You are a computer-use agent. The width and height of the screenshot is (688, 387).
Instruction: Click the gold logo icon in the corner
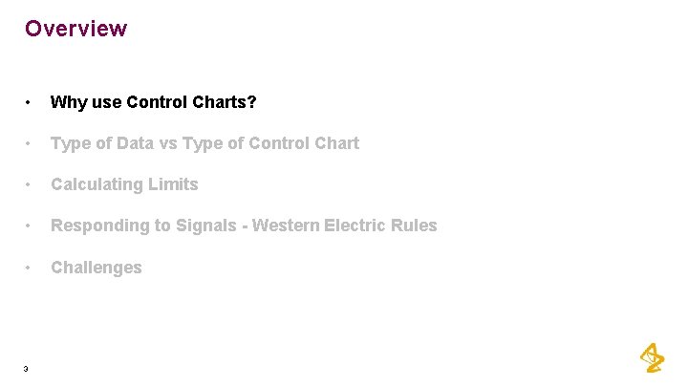652,358
